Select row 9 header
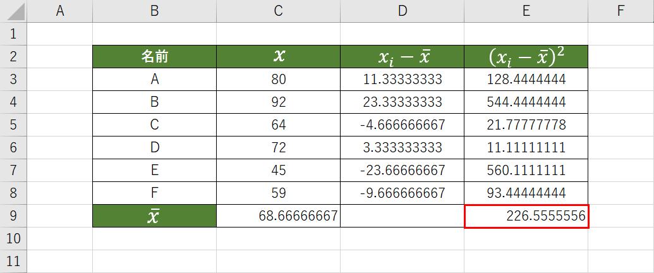Image resolution: width=654 pixels, height=273 pixels. pyautogui.click(x=14, y=216)
